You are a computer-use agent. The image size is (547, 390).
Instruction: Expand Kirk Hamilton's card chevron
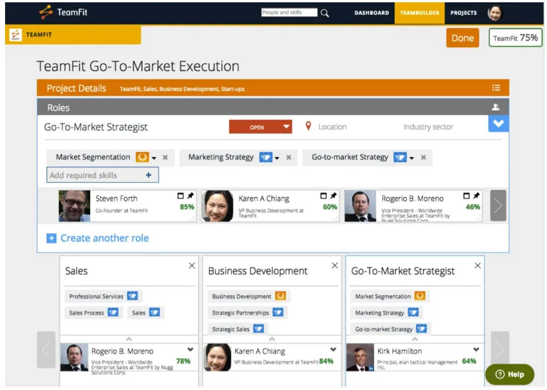[x=476, y=349]
